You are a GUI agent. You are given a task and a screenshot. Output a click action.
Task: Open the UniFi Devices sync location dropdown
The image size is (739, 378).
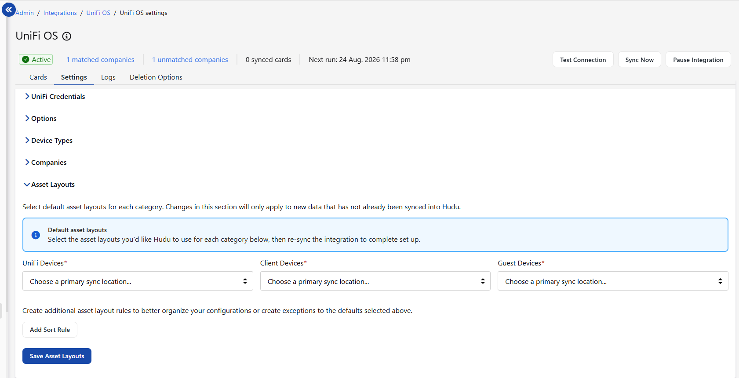(138, 281)
